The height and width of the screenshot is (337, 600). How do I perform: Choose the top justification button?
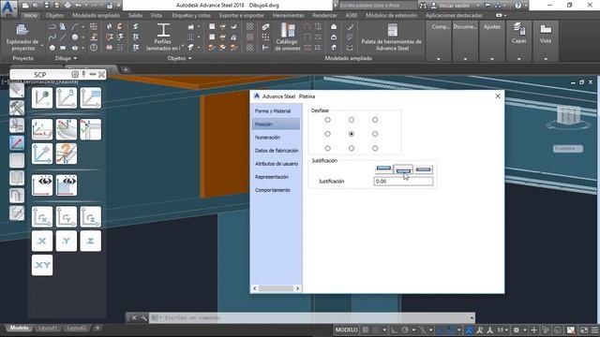click(x=383, y=168)
